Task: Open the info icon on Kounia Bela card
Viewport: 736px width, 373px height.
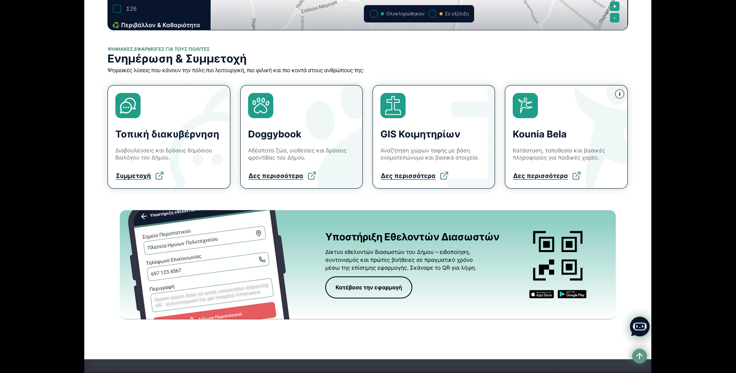Action: tap(619, 94)
